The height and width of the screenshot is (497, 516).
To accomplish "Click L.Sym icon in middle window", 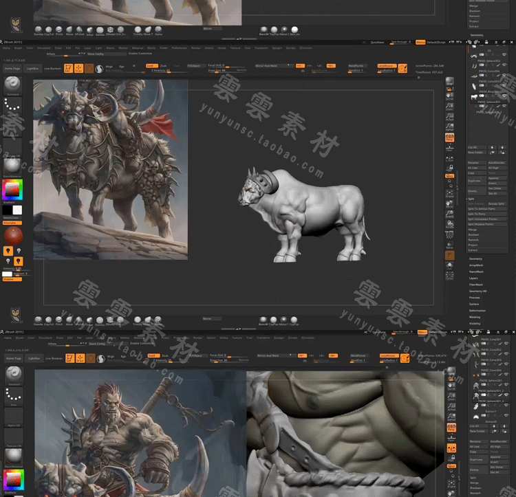I will (x=449, y=158).
